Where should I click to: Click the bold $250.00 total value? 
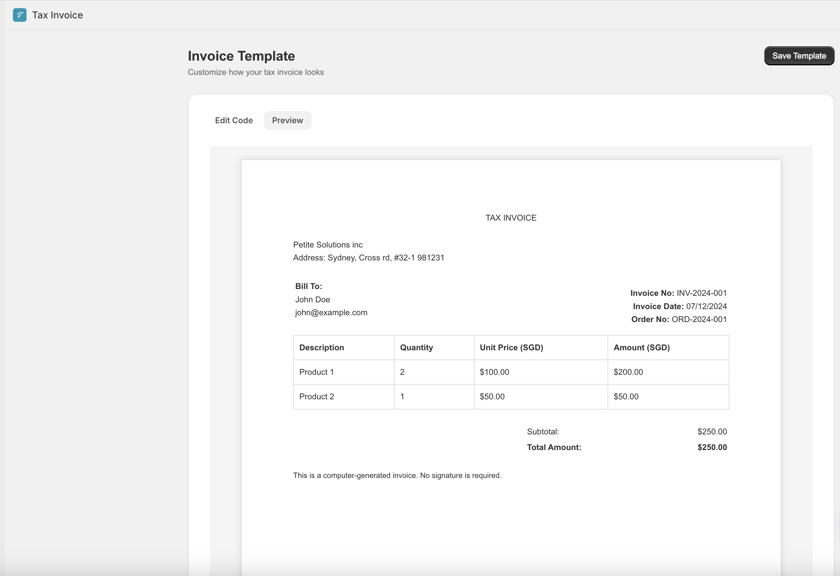click(712, 447)
